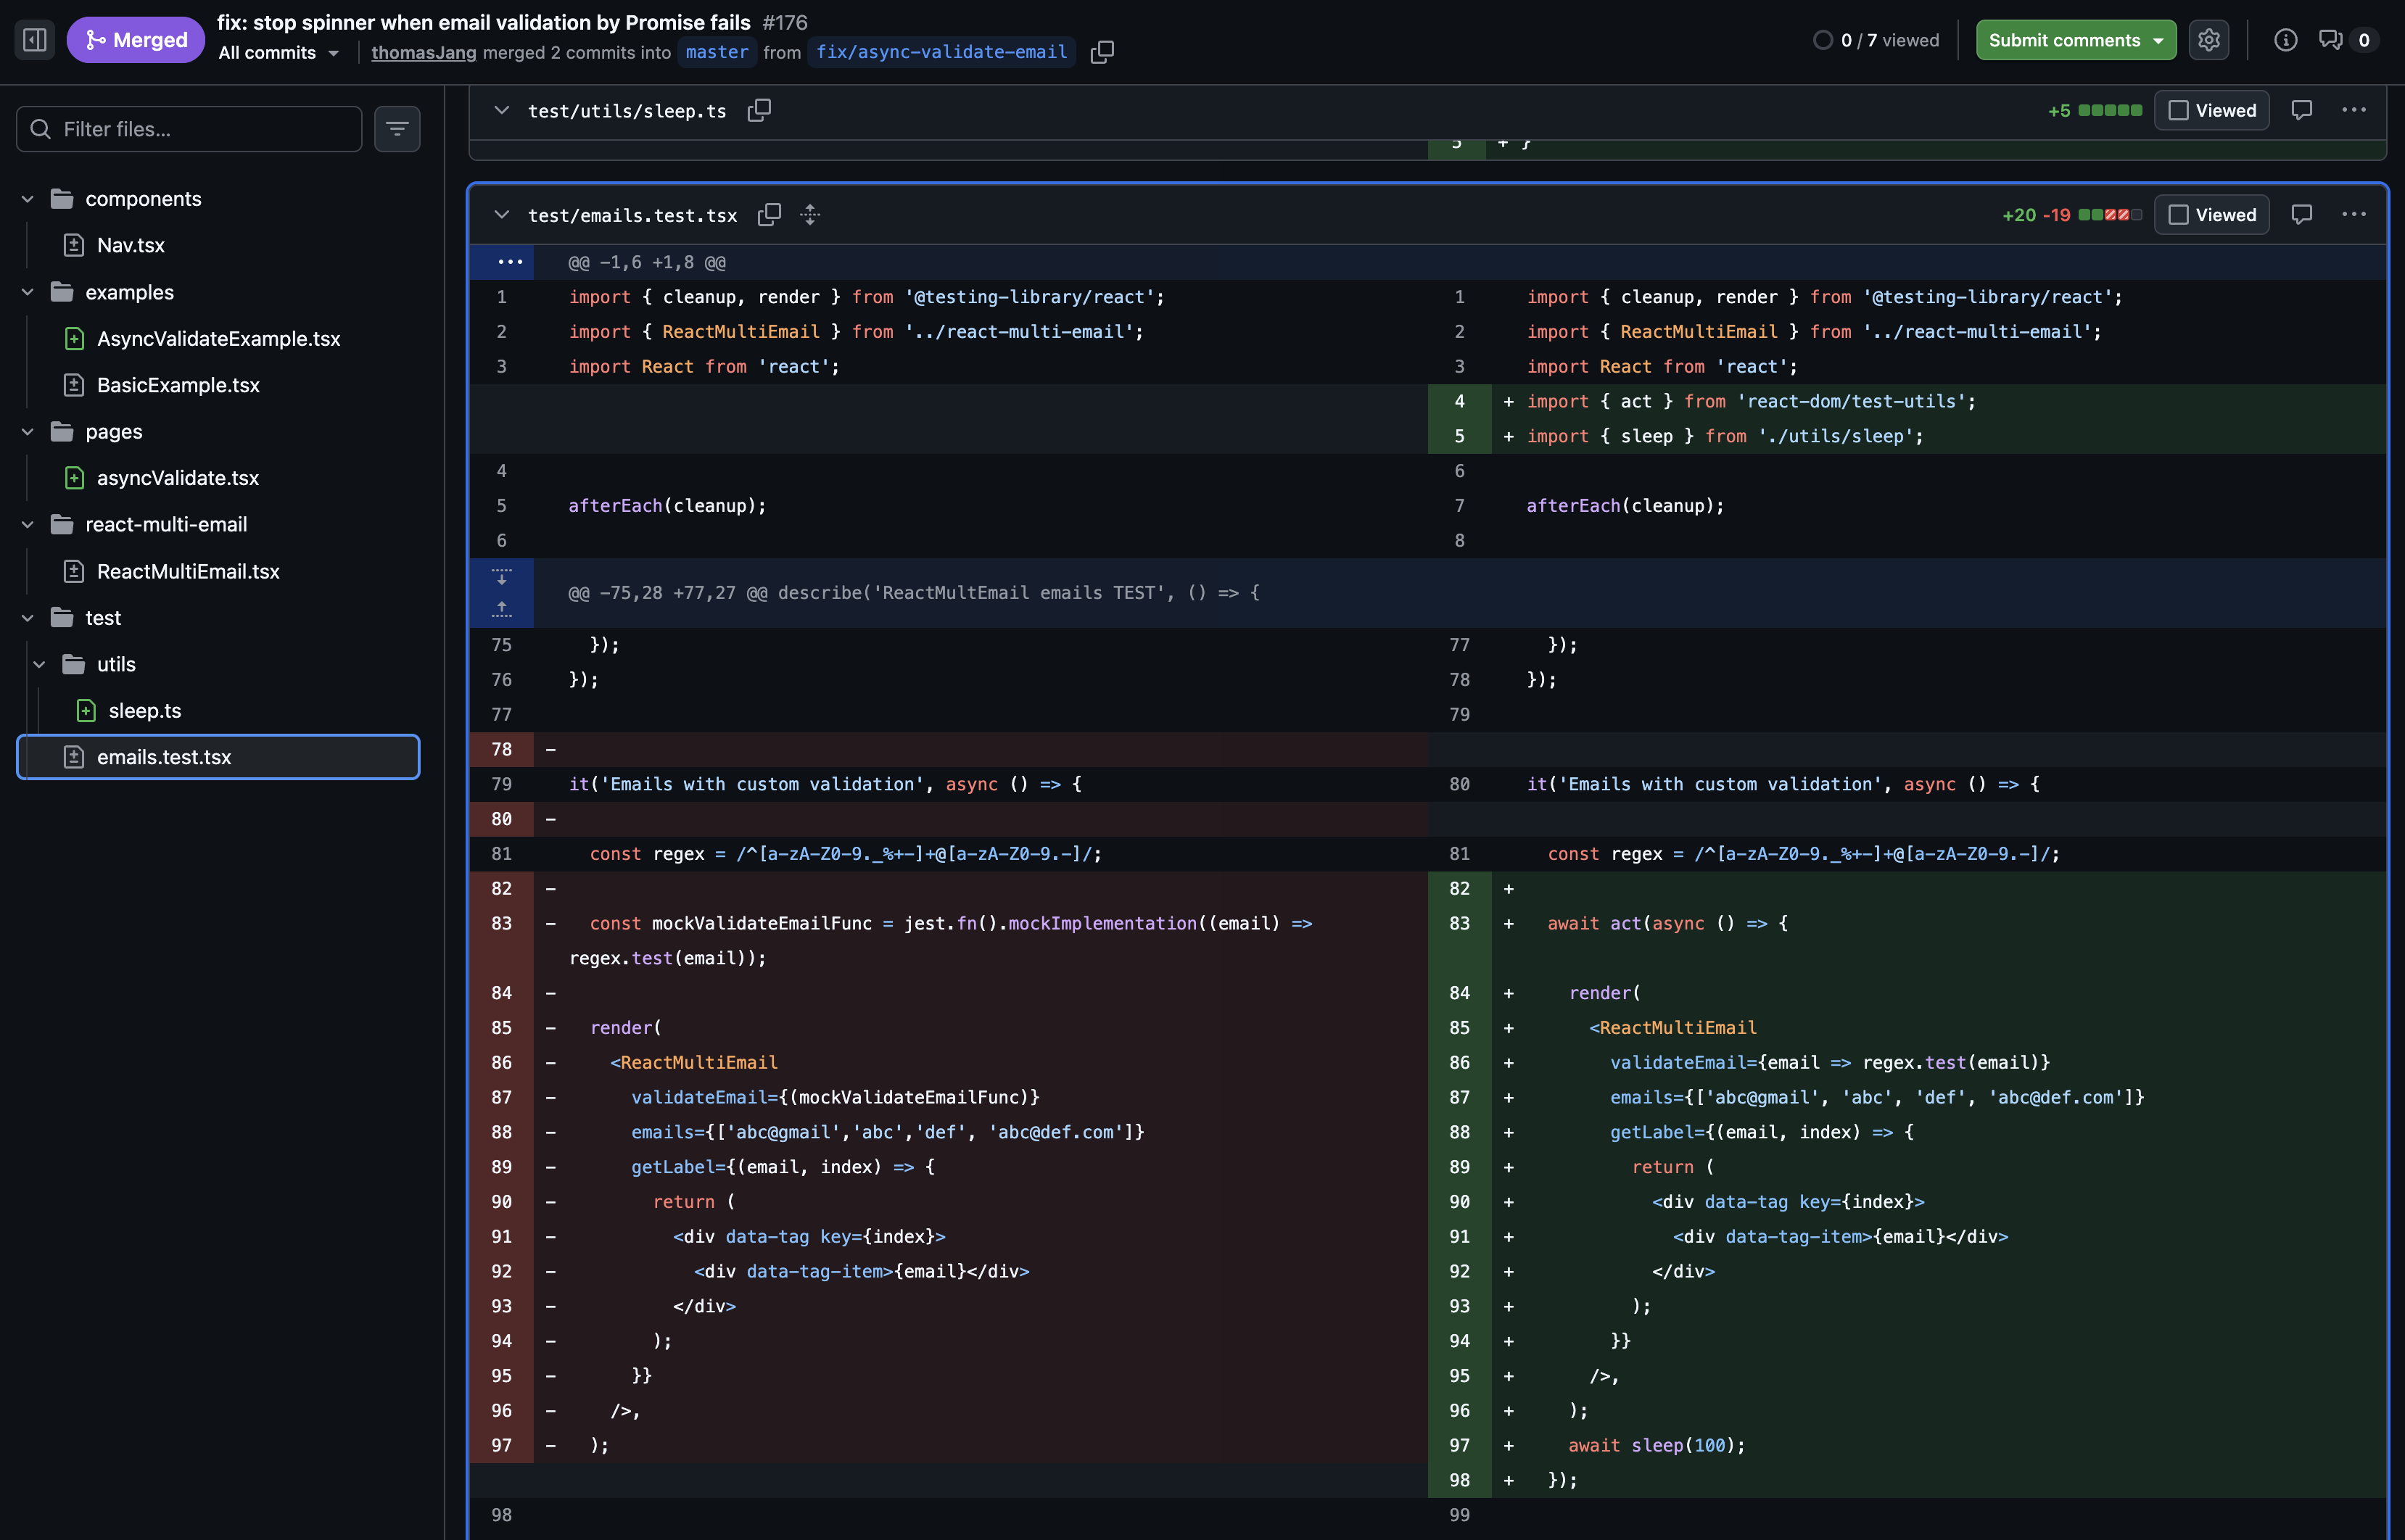Image resolution: width=2405 pixels, height=1540 pixels.
Task: Select ReactMultiEmail.tsx in the file tree
Action: 188,571
